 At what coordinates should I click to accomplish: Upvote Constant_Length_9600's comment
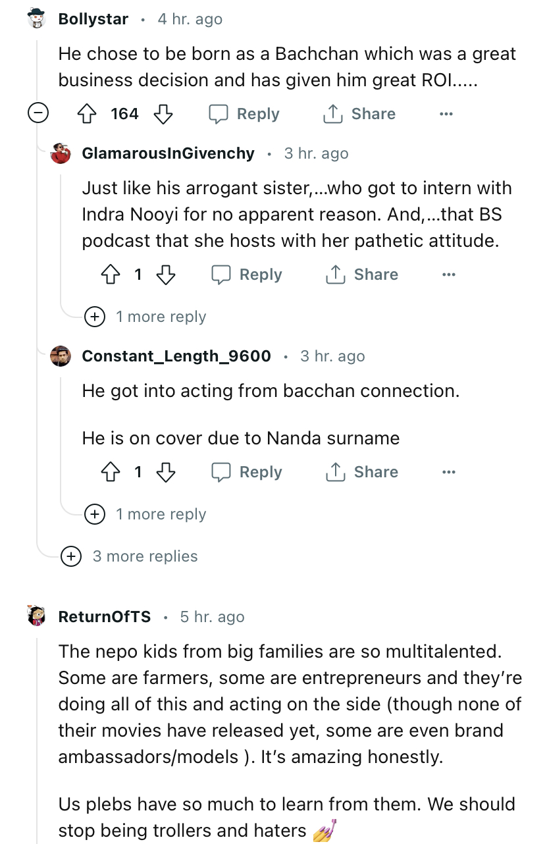coord(110,472)
